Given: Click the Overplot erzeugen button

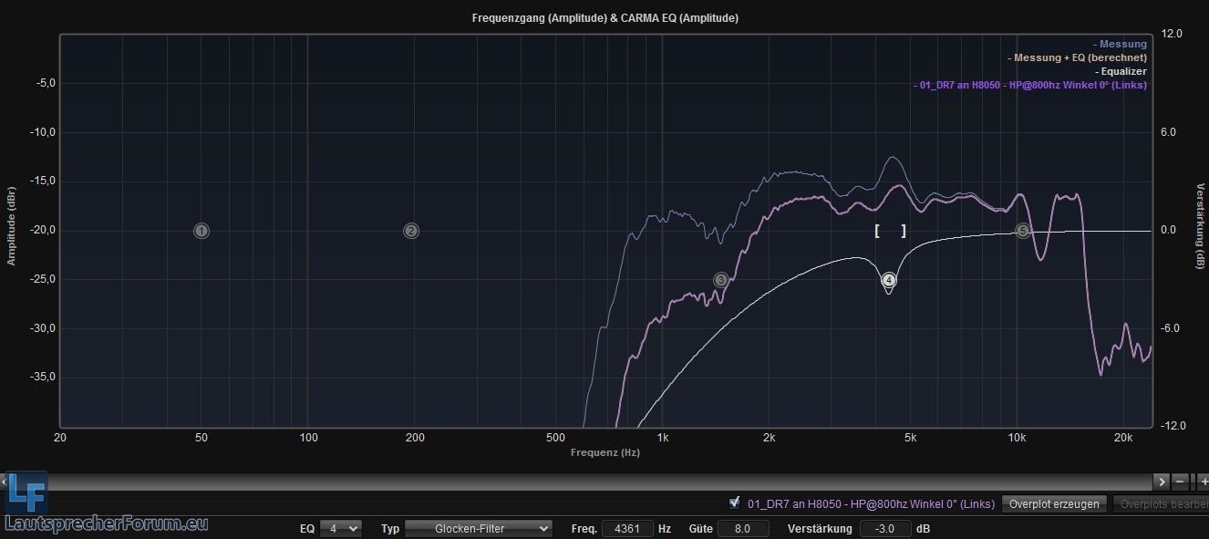Looking at the screenshot, I should [x=1055, y=503].
